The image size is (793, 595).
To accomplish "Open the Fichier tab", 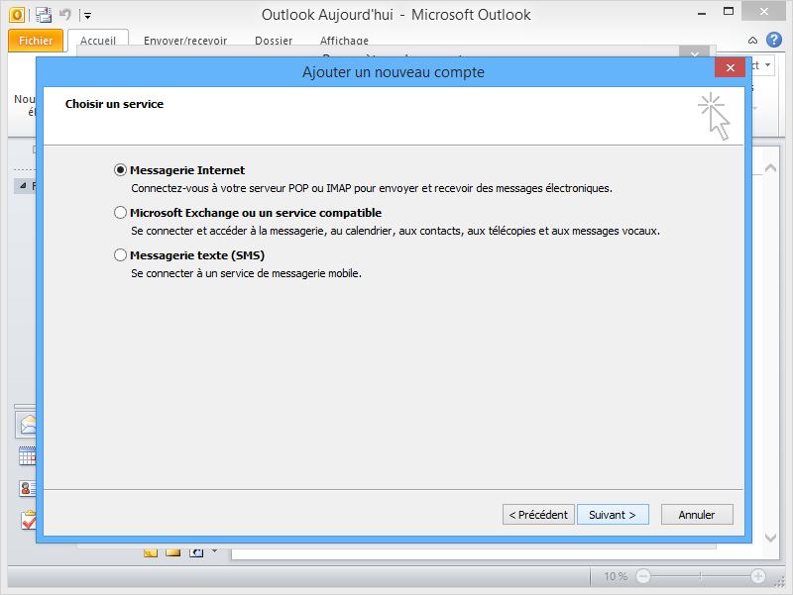I will click(x=36, y=41).
